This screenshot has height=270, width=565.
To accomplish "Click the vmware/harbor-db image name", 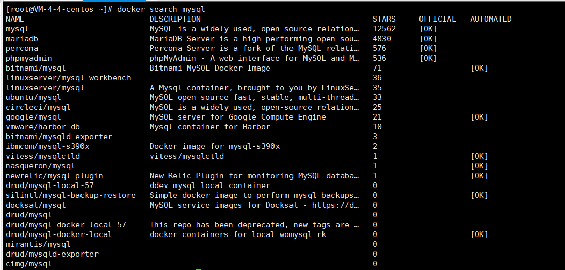I will (43, 127).
